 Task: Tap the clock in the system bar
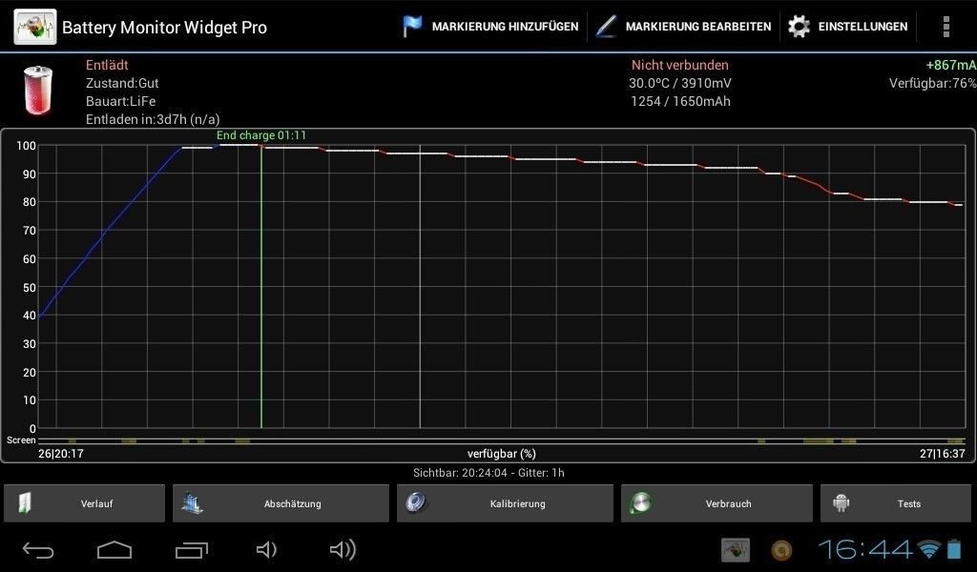tap(864, 549)
